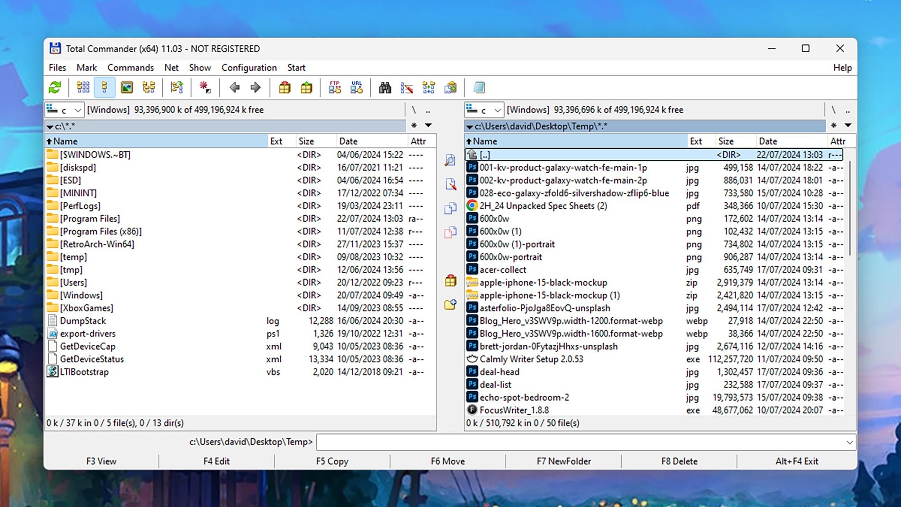Sort left panel by Name column
Viewport: 901px width, 507px height.
(x=156, y=141)
